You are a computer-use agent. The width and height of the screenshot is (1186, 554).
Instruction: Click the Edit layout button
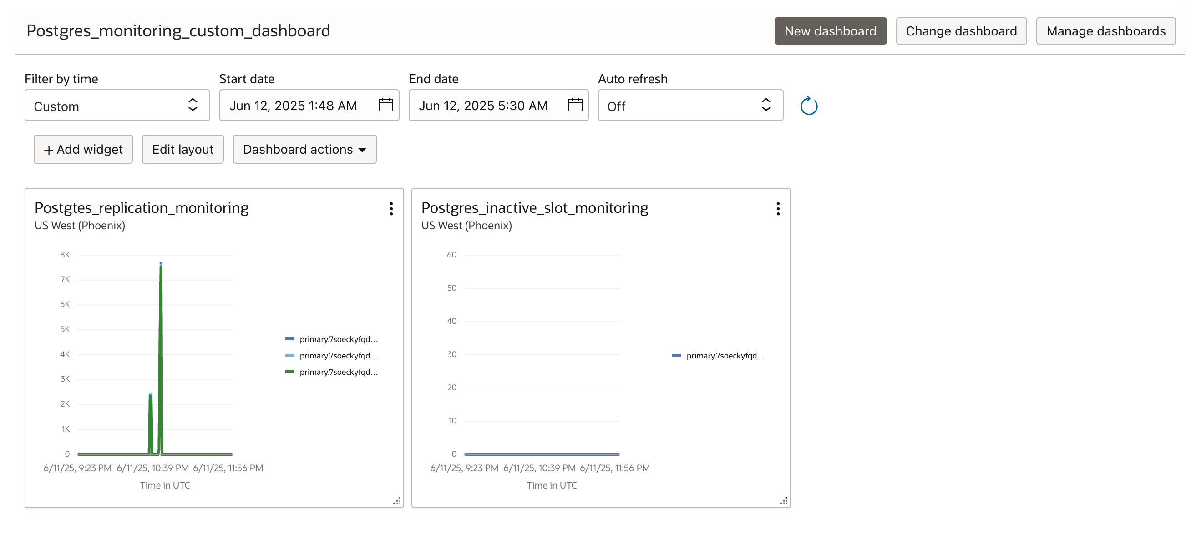click(182, 150)
